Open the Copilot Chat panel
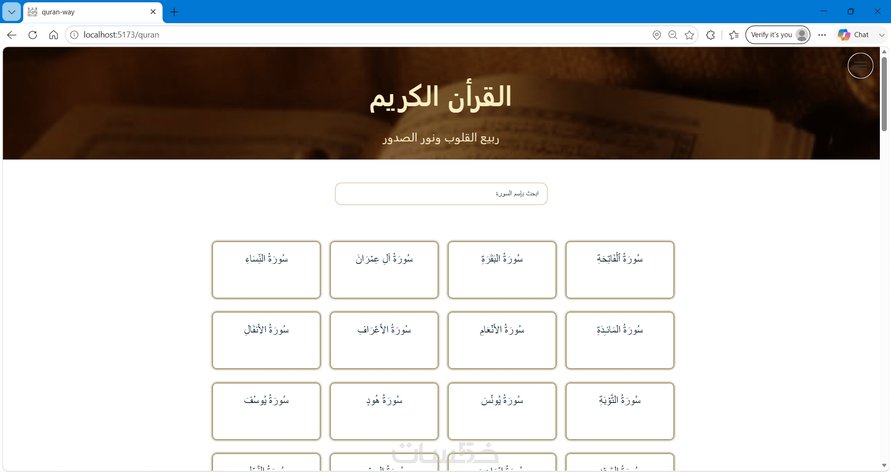The image size is (891, 473). pos(854,35)
